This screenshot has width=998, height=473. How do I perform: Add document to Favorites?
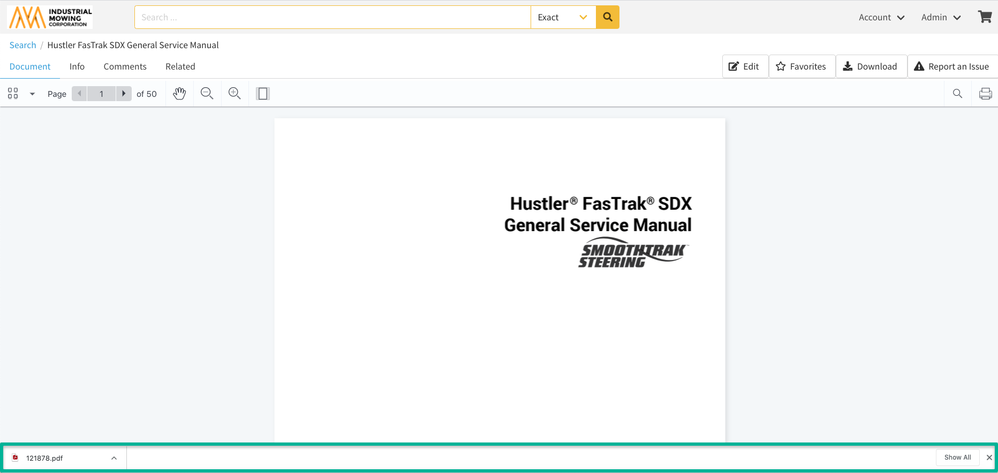click(802, 66)
